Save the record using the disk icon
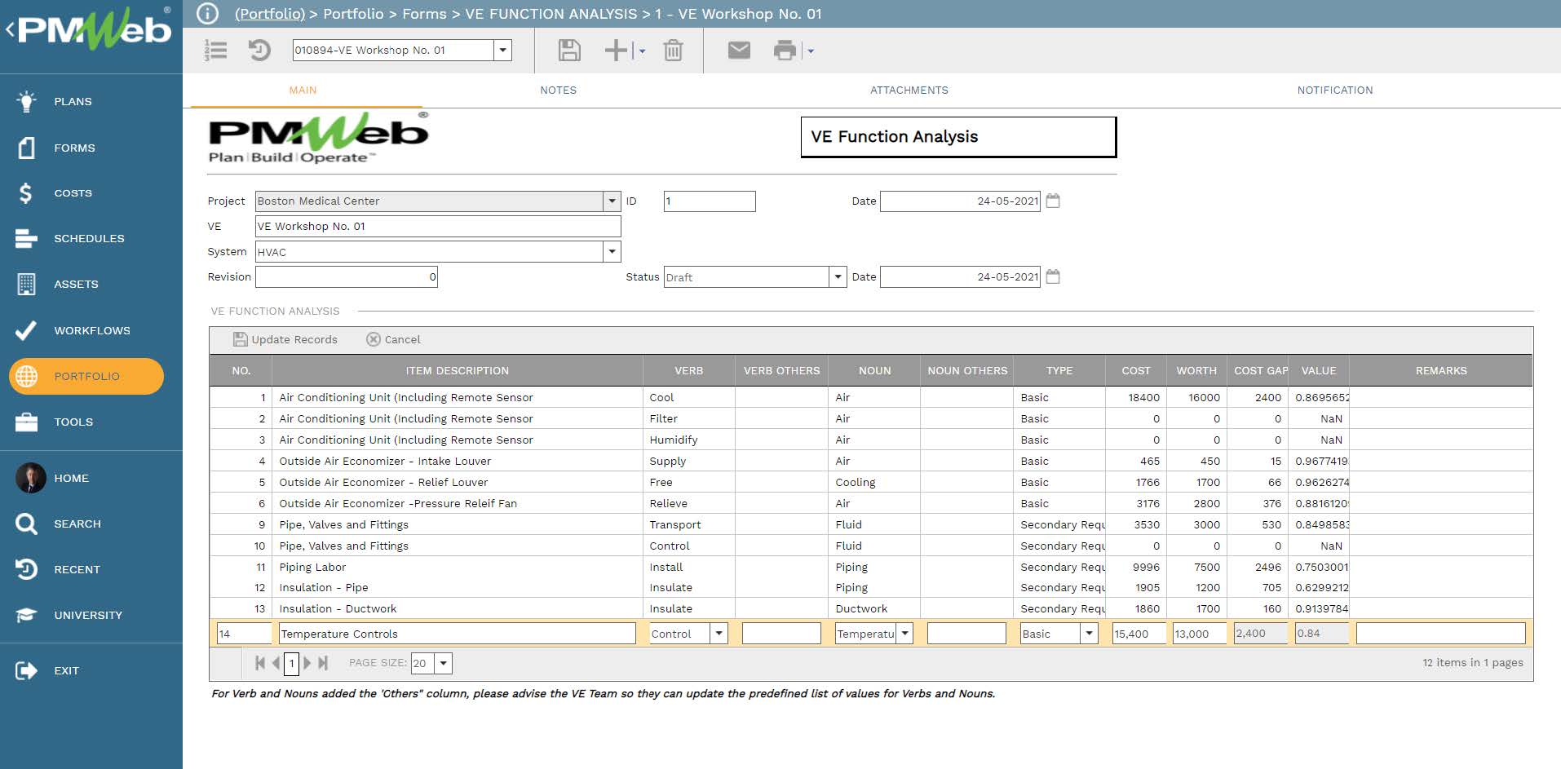This screenshot has height=769, width=1561. click(x=569, y=50)
